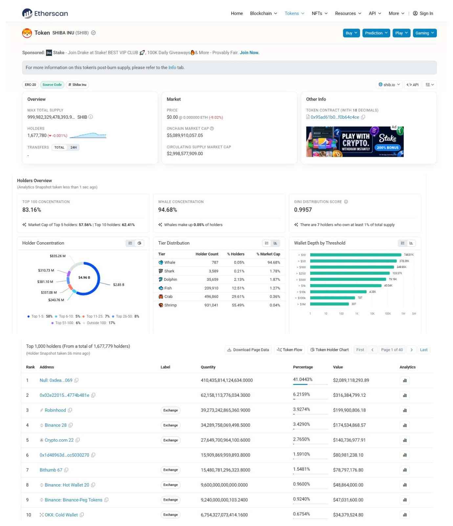Show Tier Distribution as bar chart
The image size is (453, 526).
tap(275, 243)
